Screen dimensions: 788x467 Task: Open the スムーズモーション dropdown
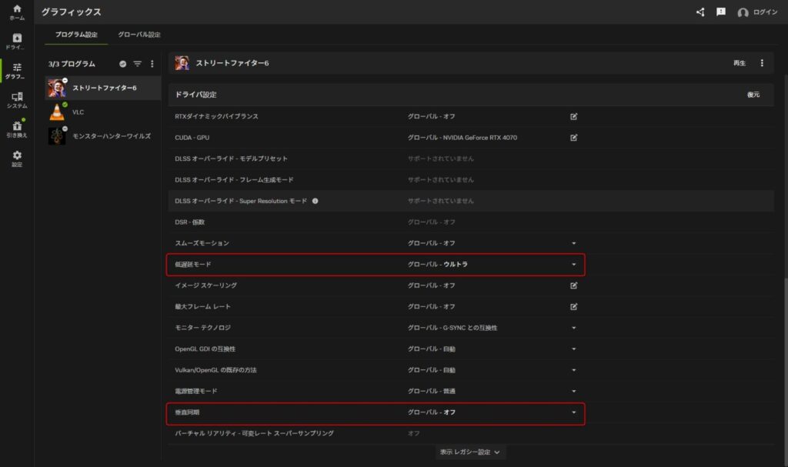573,243
